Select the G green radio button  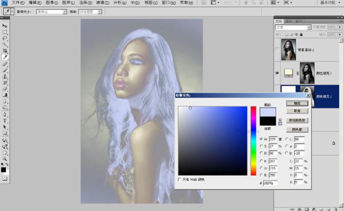pyautogui.click(x=261, y=168)
